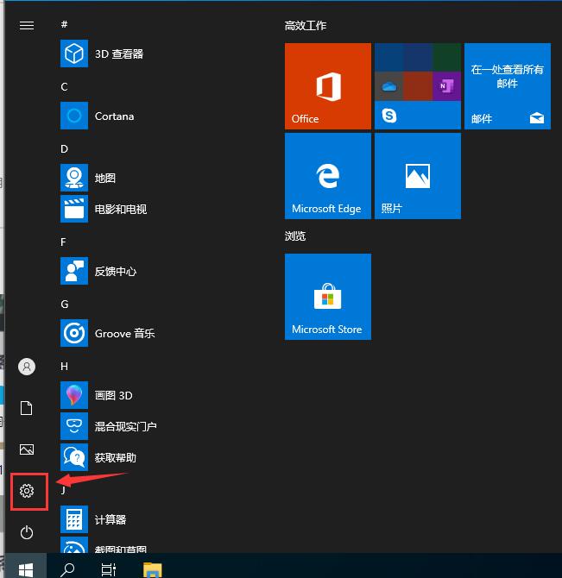
Task: Expand the Start menu hamburger icon
Action: coord(27,25)
